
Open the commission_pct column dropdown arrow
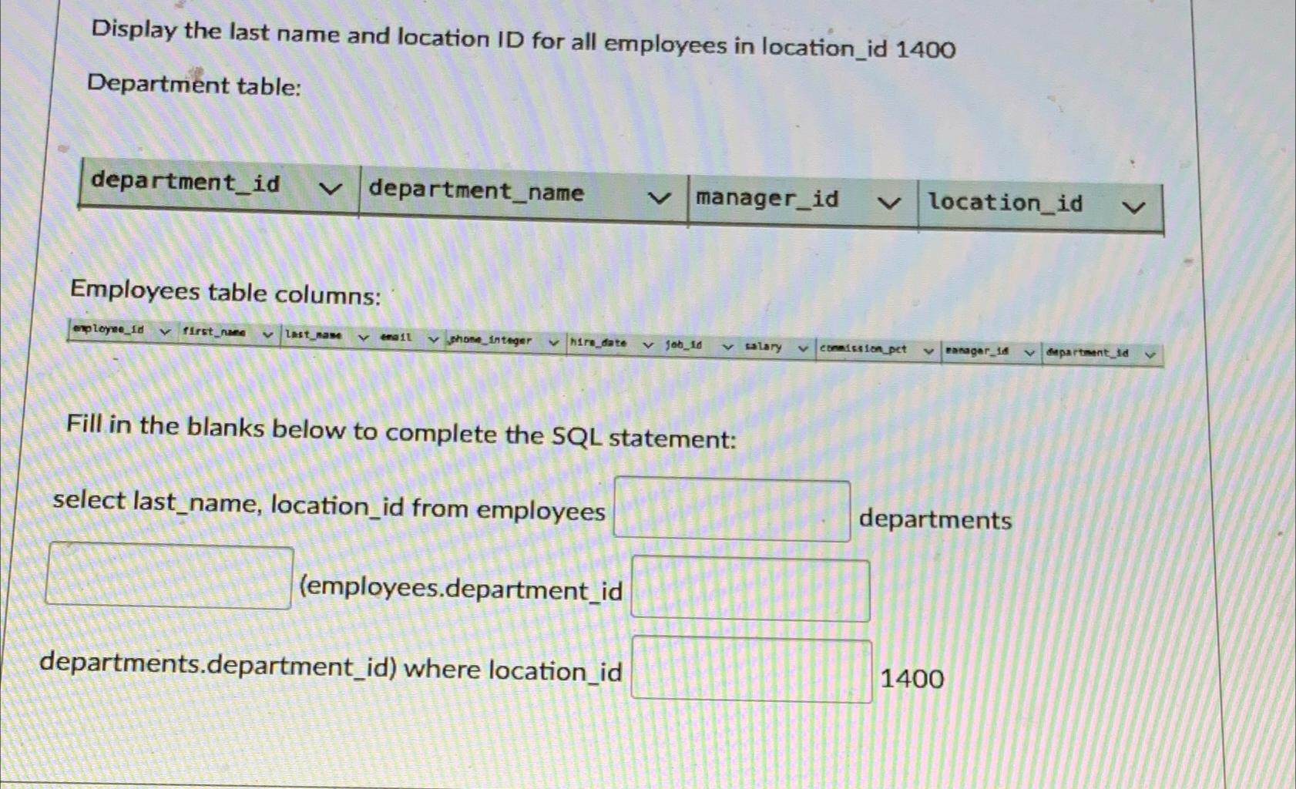tap(928, 352)
